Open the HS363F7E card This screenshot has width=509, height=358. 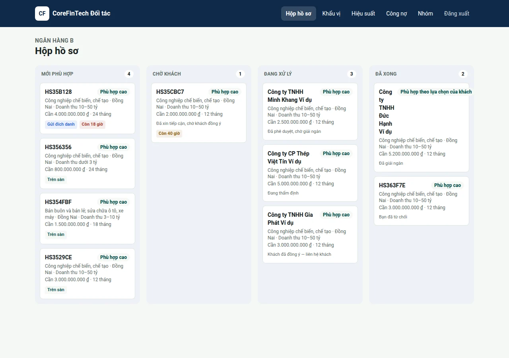[422, 201]
